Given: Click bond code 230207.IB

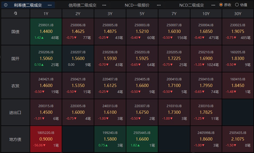Looking at the screenshot, I should [x=78, y=52].
